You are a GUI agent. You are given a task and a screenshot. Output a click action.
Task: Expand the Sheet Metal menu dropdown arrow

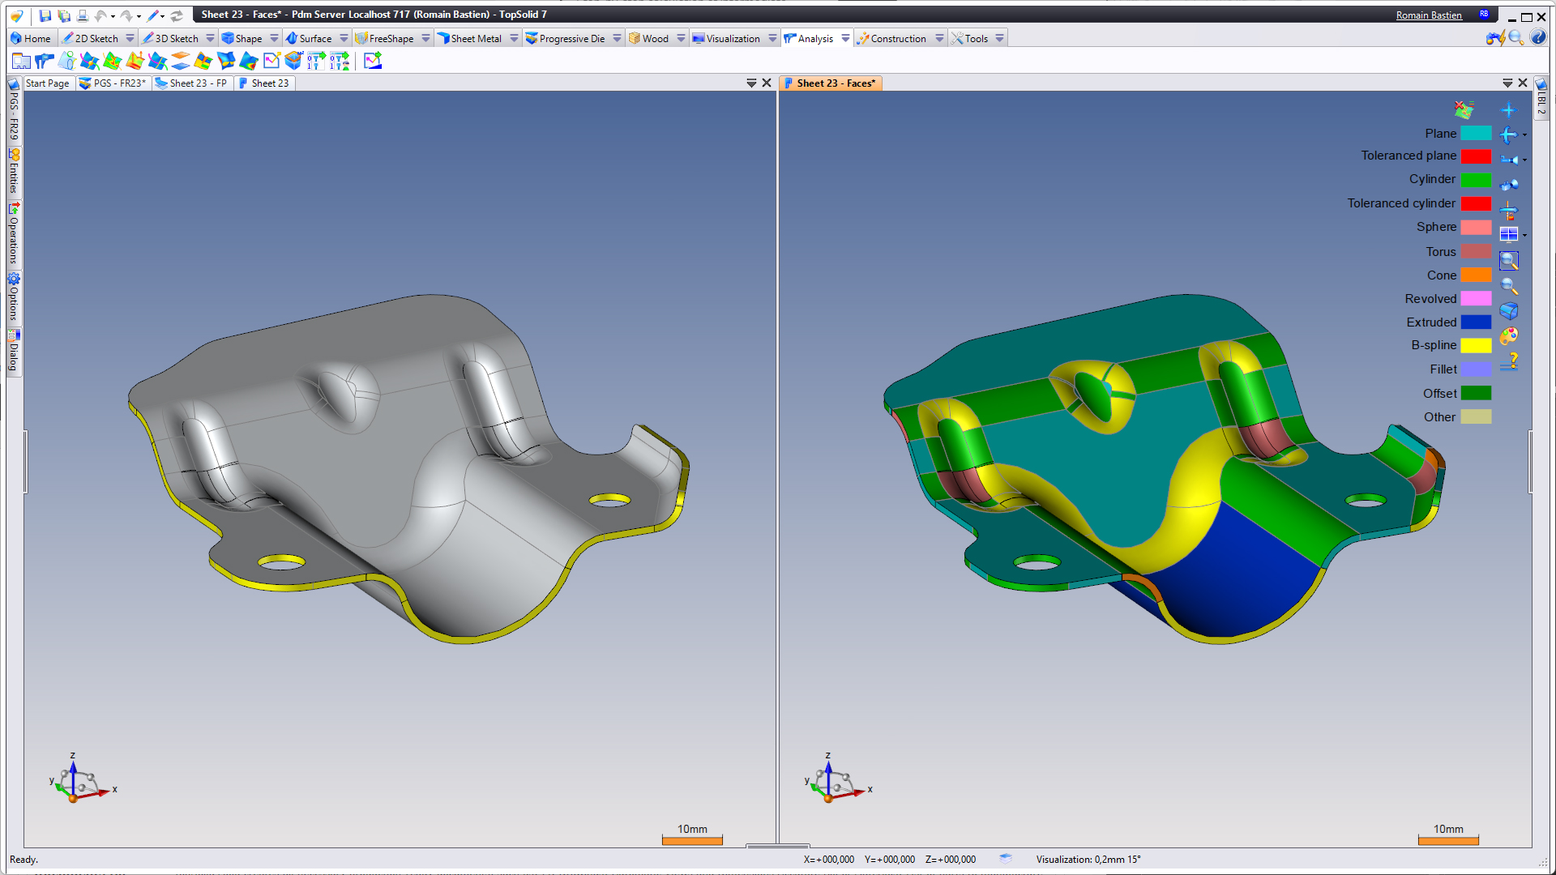click(x=514, y=38)
